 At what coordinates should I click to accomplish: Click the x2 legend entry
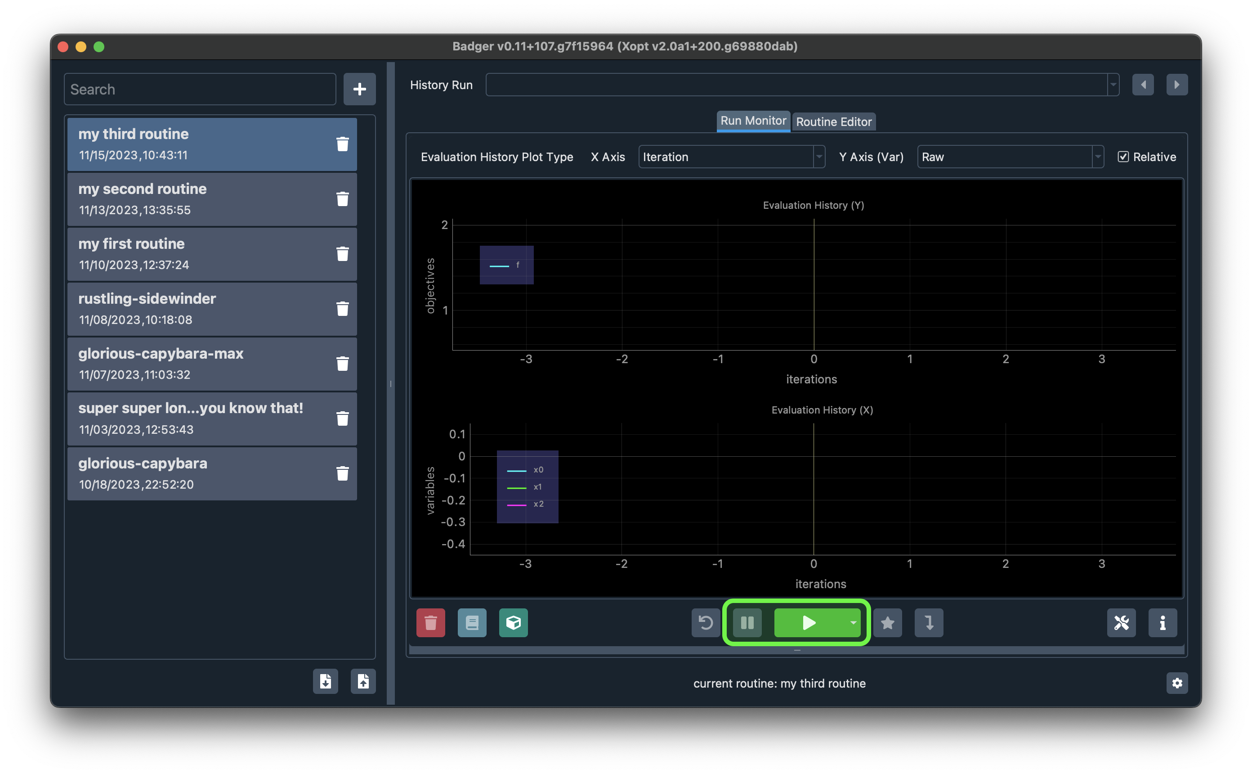[x=525, y=504]
